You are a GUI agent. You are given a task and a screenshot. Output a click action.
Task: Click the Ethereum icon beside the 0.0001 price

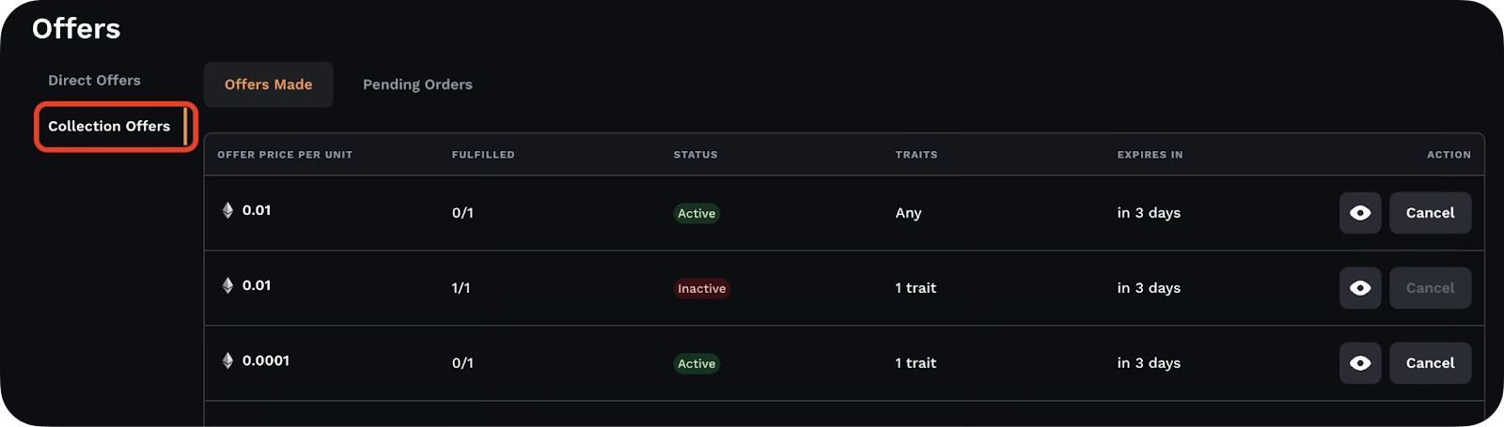(x=227, y=360)
